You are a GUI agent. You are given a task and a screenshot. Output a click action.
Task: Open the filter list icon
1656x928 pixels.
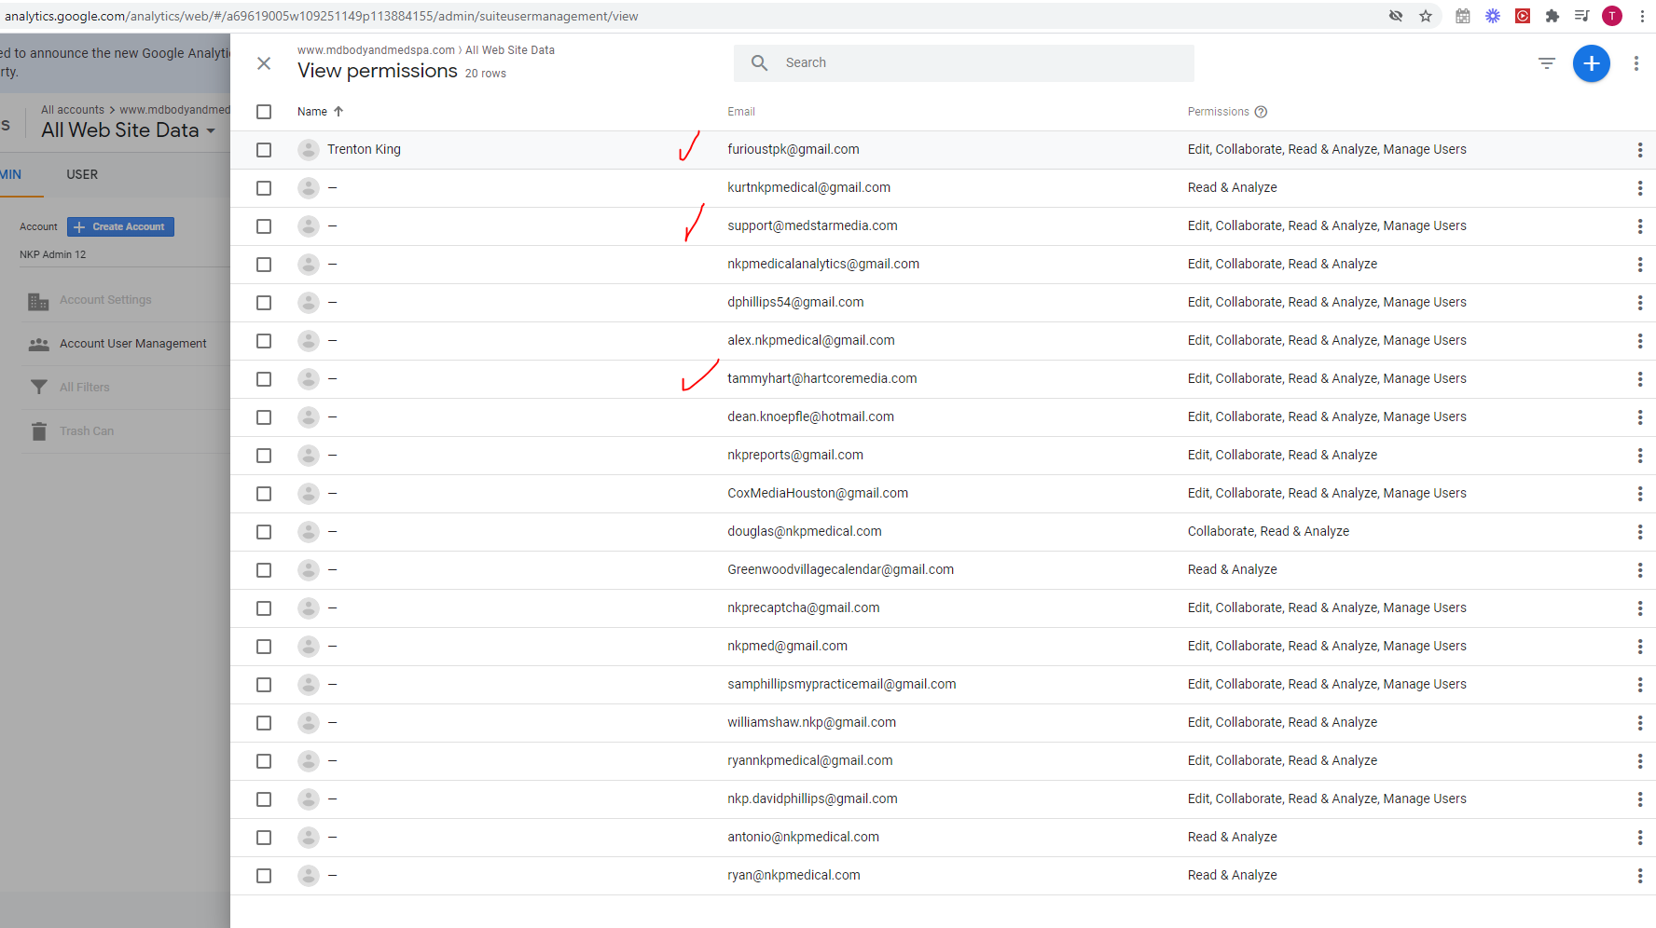[x=1547, y=63]
